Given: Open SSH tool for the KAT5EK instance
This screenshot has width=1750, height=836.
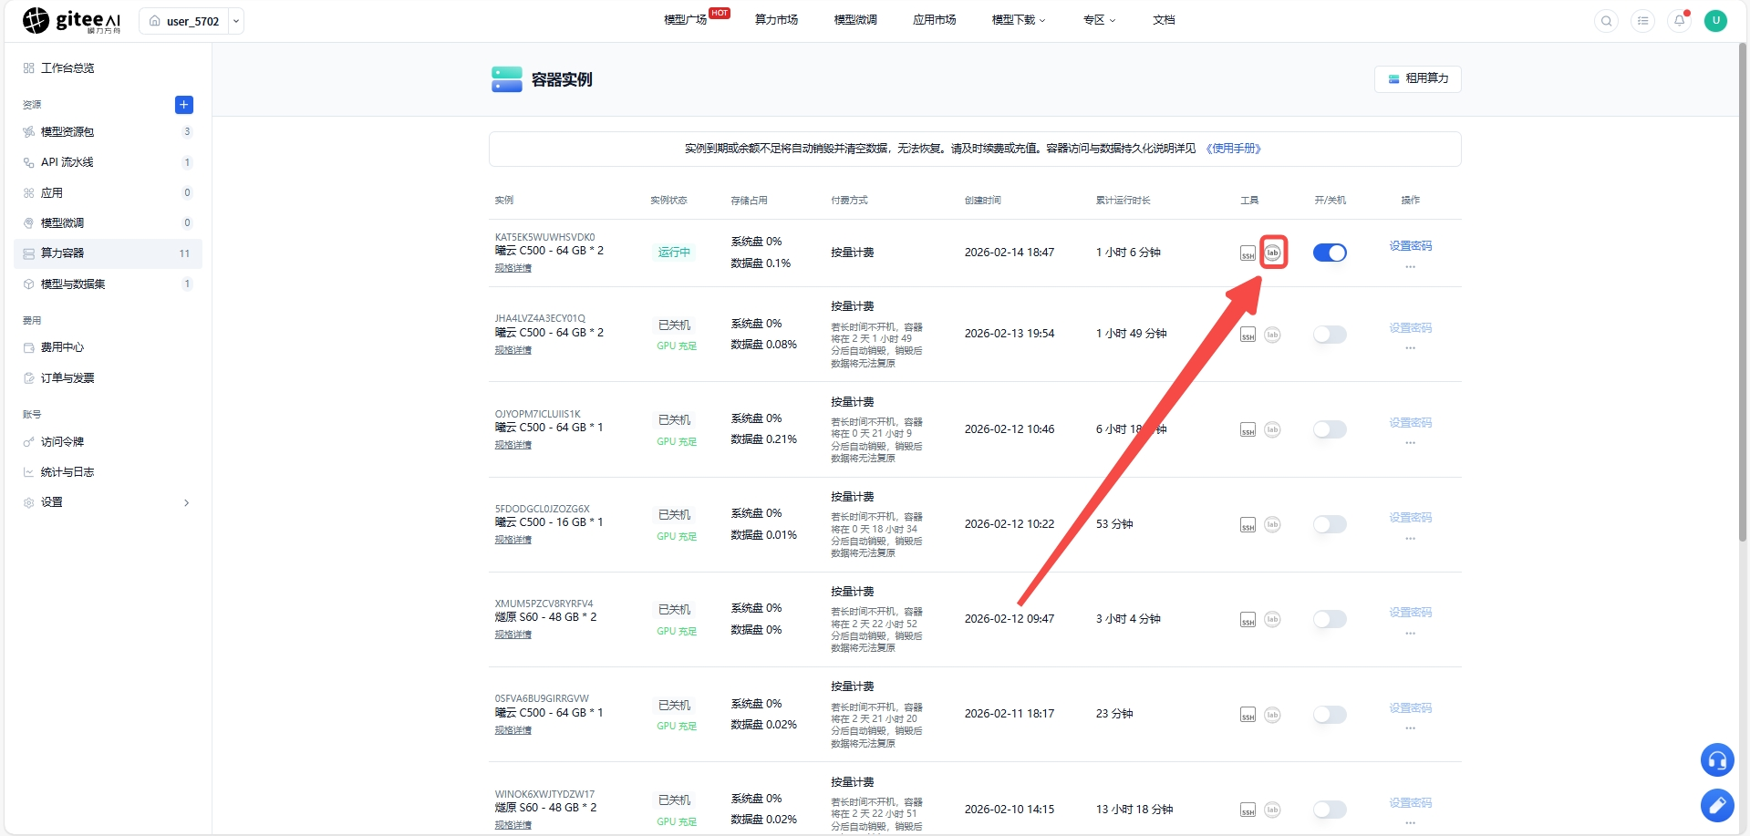Looking at the screenshot, I should pos(1248,253).
